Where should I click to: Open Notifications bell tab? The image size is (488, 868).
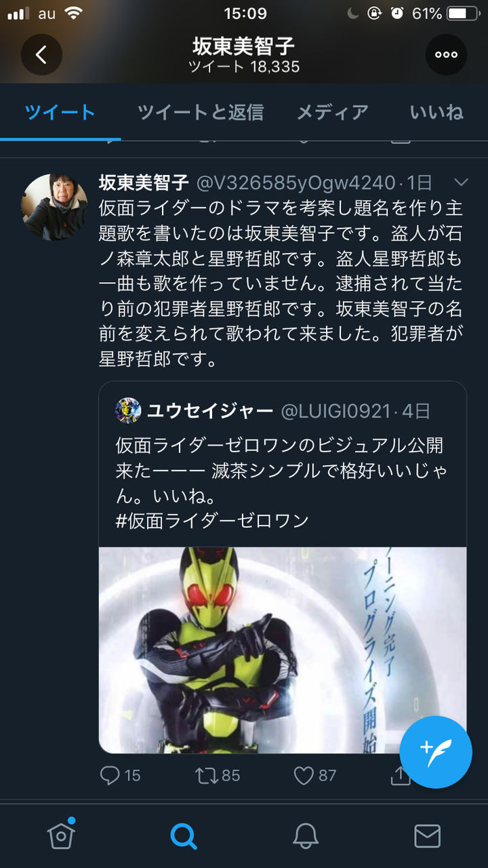[x=306, y=836]
